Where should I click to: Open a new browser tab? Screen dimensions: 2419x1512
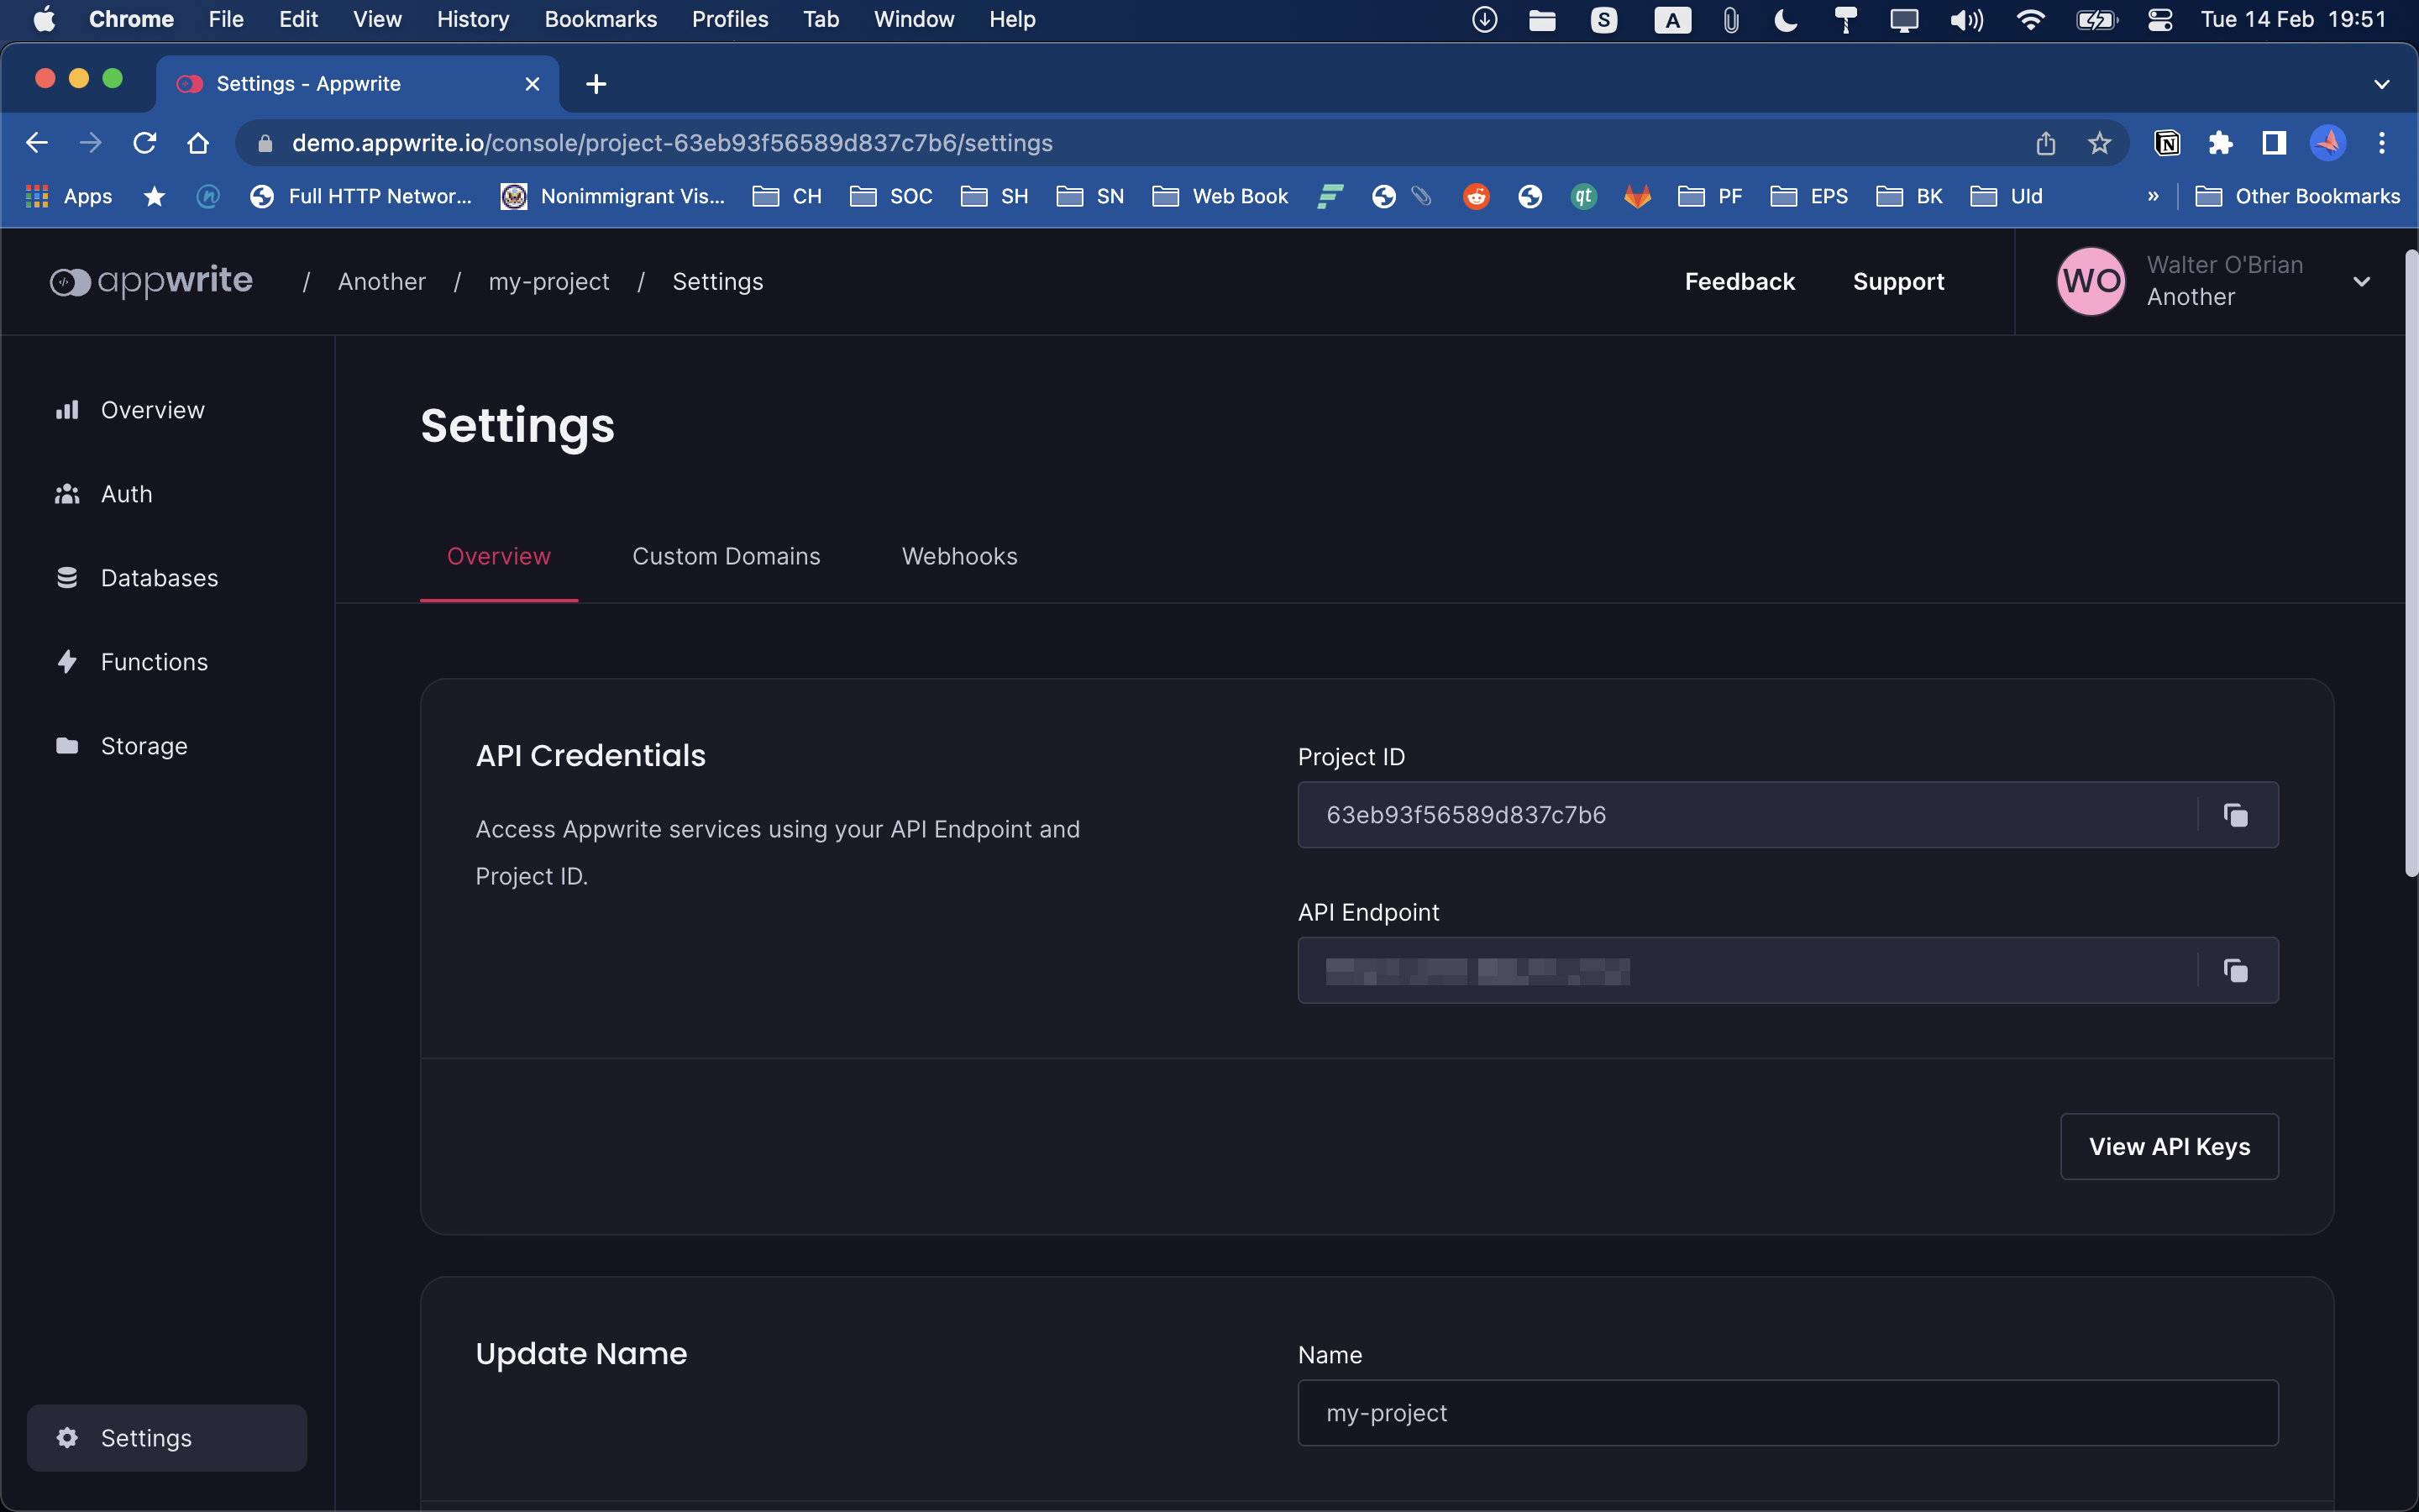tap(596, 84)
